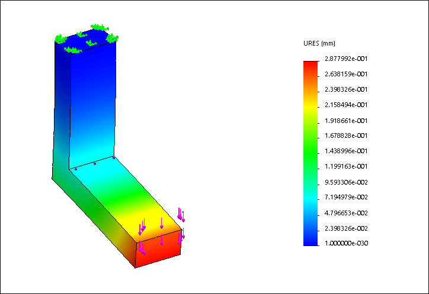Viewport: 429px width, 294px height.
Task: Click legend value 1.438996e-001
Action: (x=346, y=151)
